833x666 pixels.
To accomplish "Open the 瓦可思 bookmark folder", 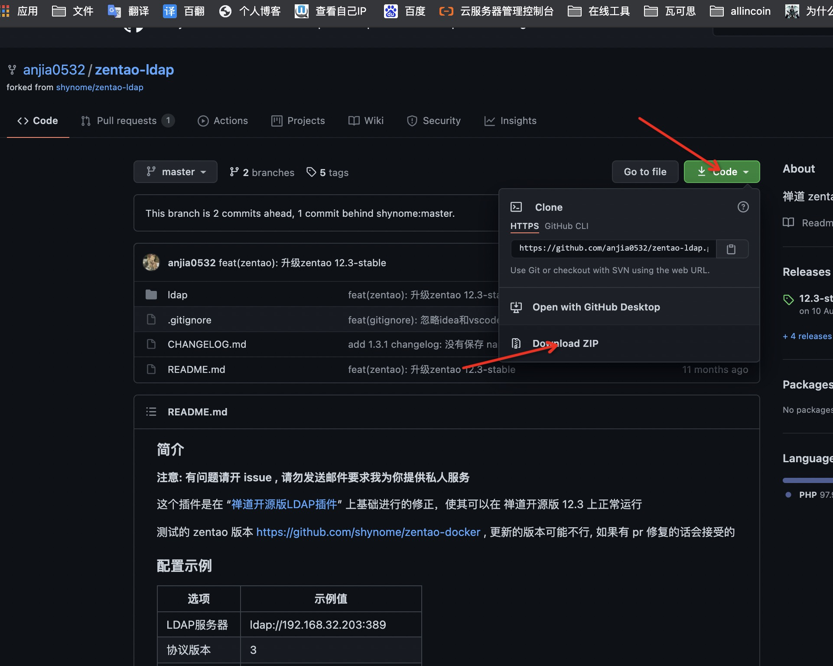I will (670, 11).
